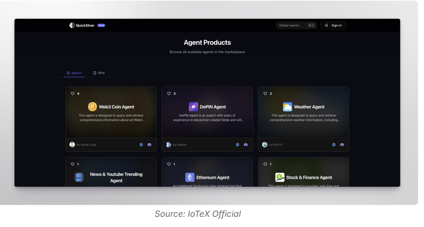Focus the Global search field
424x227 pixels.
292,25
